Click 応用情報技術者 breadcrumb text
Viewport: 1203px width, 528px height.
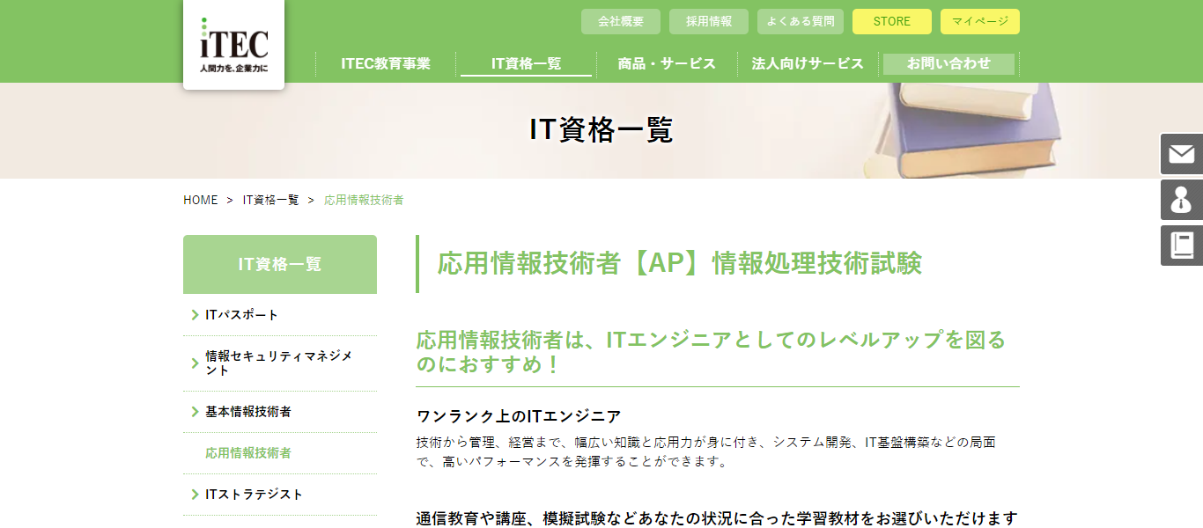[x=364, y=200]
